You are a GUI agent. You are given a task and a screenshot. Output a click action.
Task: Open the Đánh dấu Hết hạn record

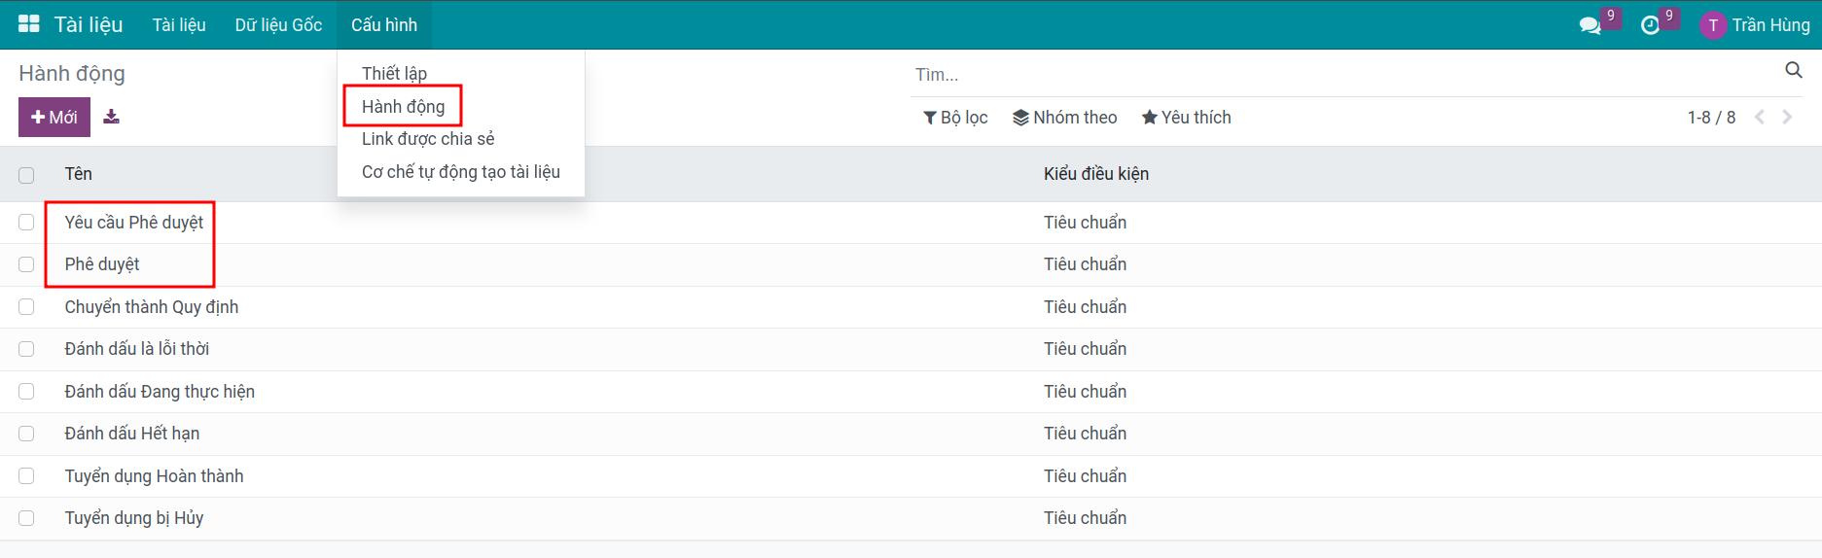click(132, 434)
